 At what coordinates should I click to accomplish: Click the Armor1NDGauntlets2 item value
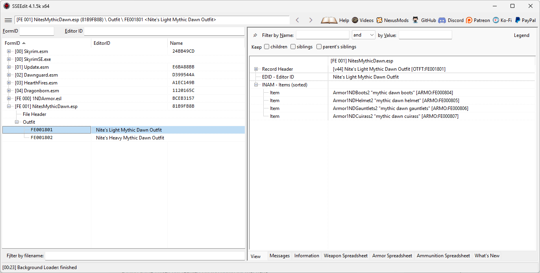tap(401, 108)
